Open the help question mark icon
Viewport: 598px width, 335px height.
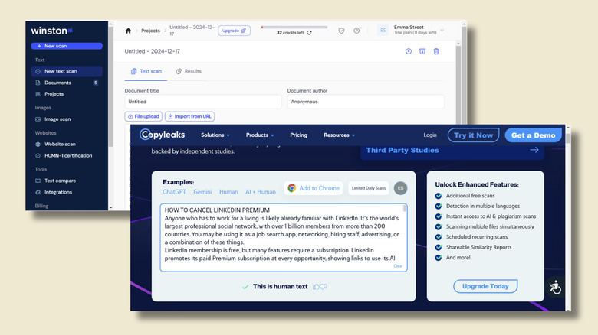[356, 31]
